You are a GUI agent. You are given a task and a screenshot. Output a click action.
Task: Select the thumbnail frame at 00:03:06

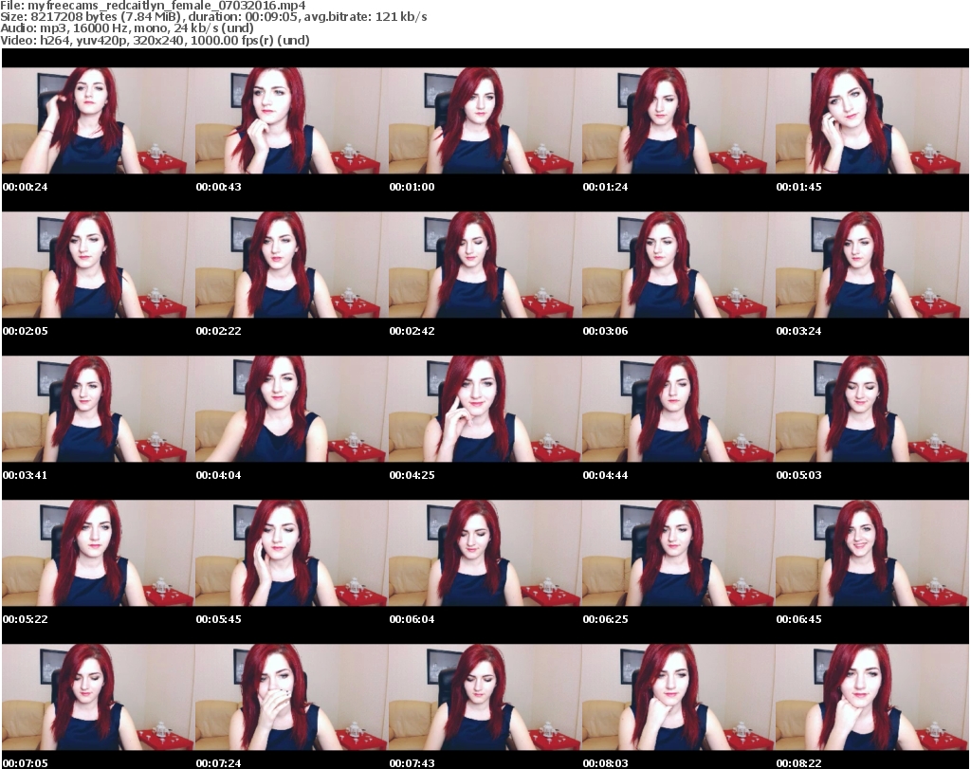679,265
